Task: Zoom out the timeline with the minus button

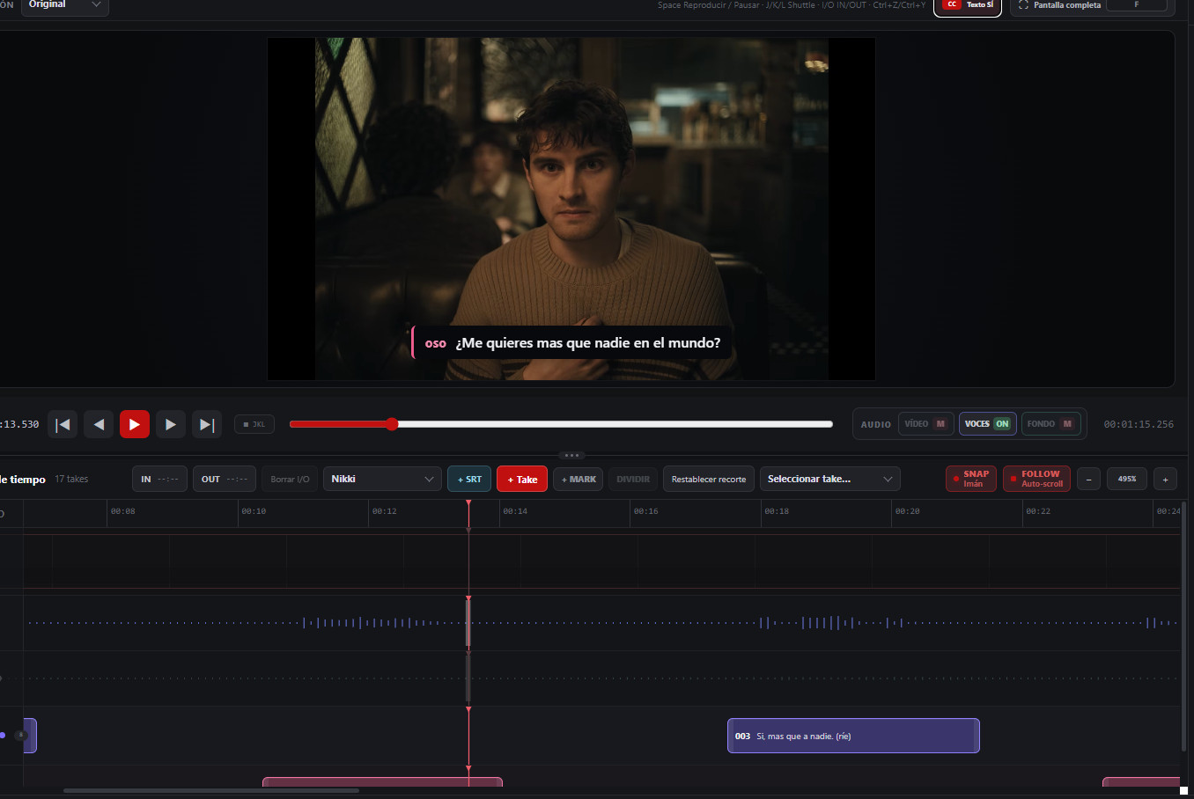Action: pyautogui.click(x=1088, y=479)
